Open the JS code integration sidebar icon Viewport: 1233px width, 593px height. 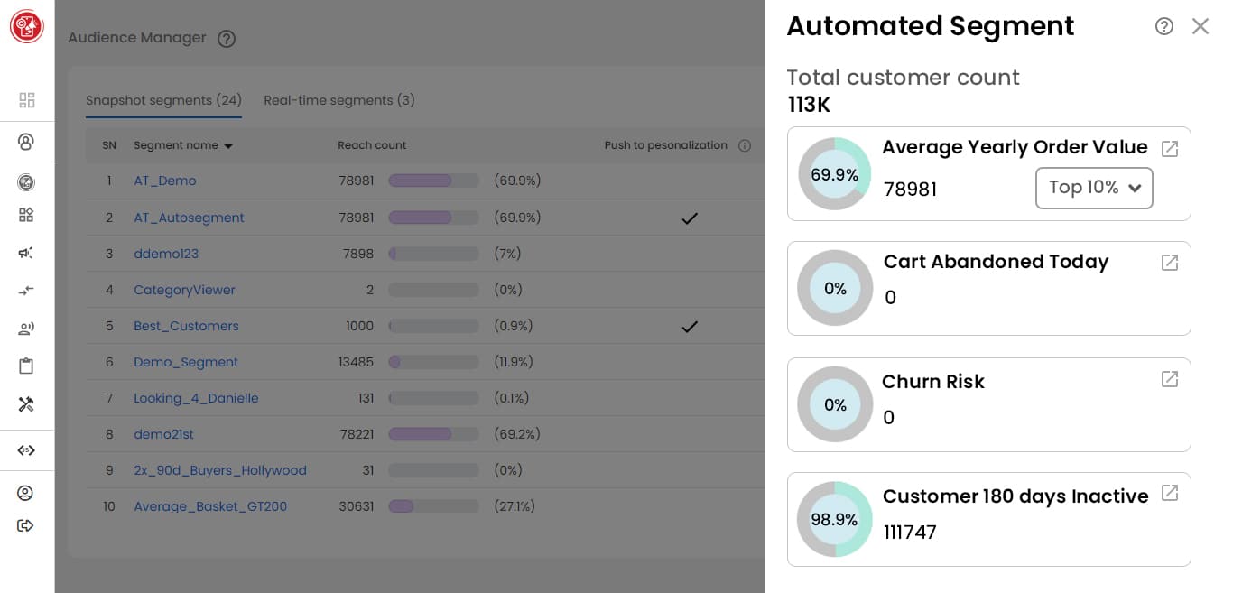point(26,450)
